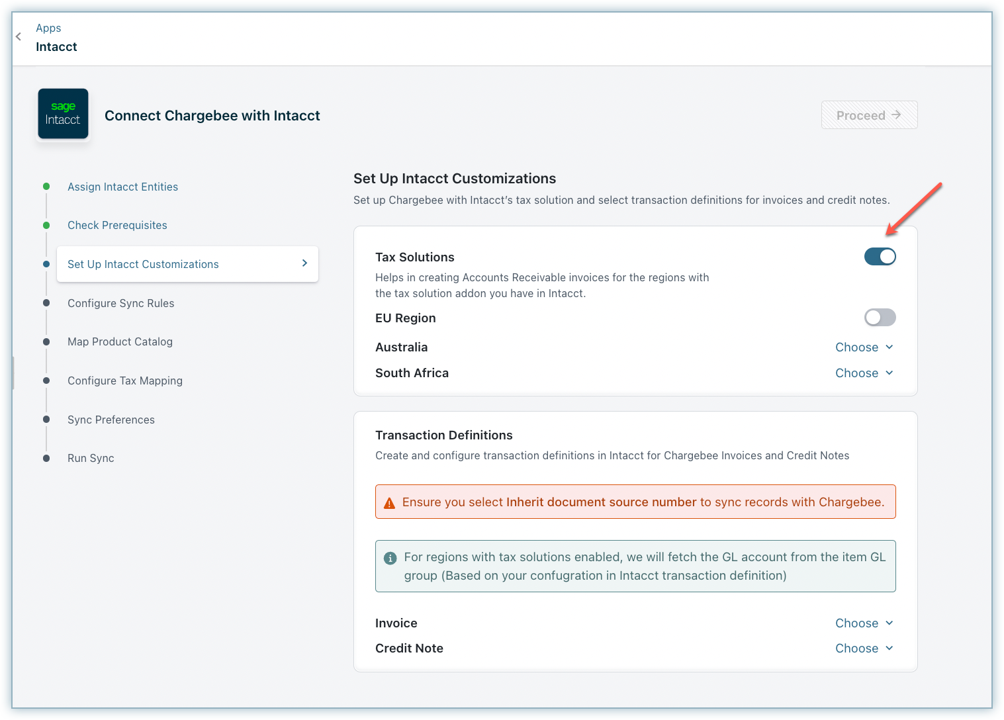Open the Configure Tax Mapping step
This screenshot has height=720, width=1004.
tap(124, 381)
